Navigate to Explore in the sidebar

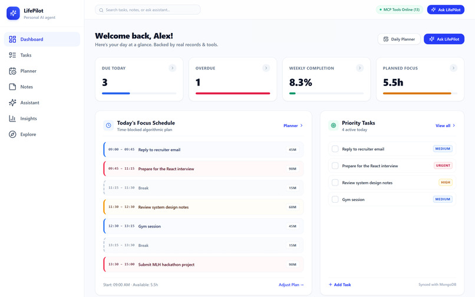42,134
